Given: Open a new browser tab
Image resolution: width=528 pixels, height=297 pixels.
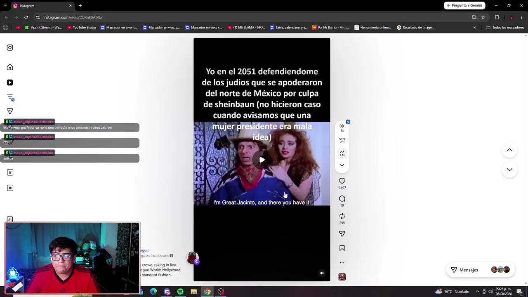Looking at the screenshot, I should click(80, 5).
